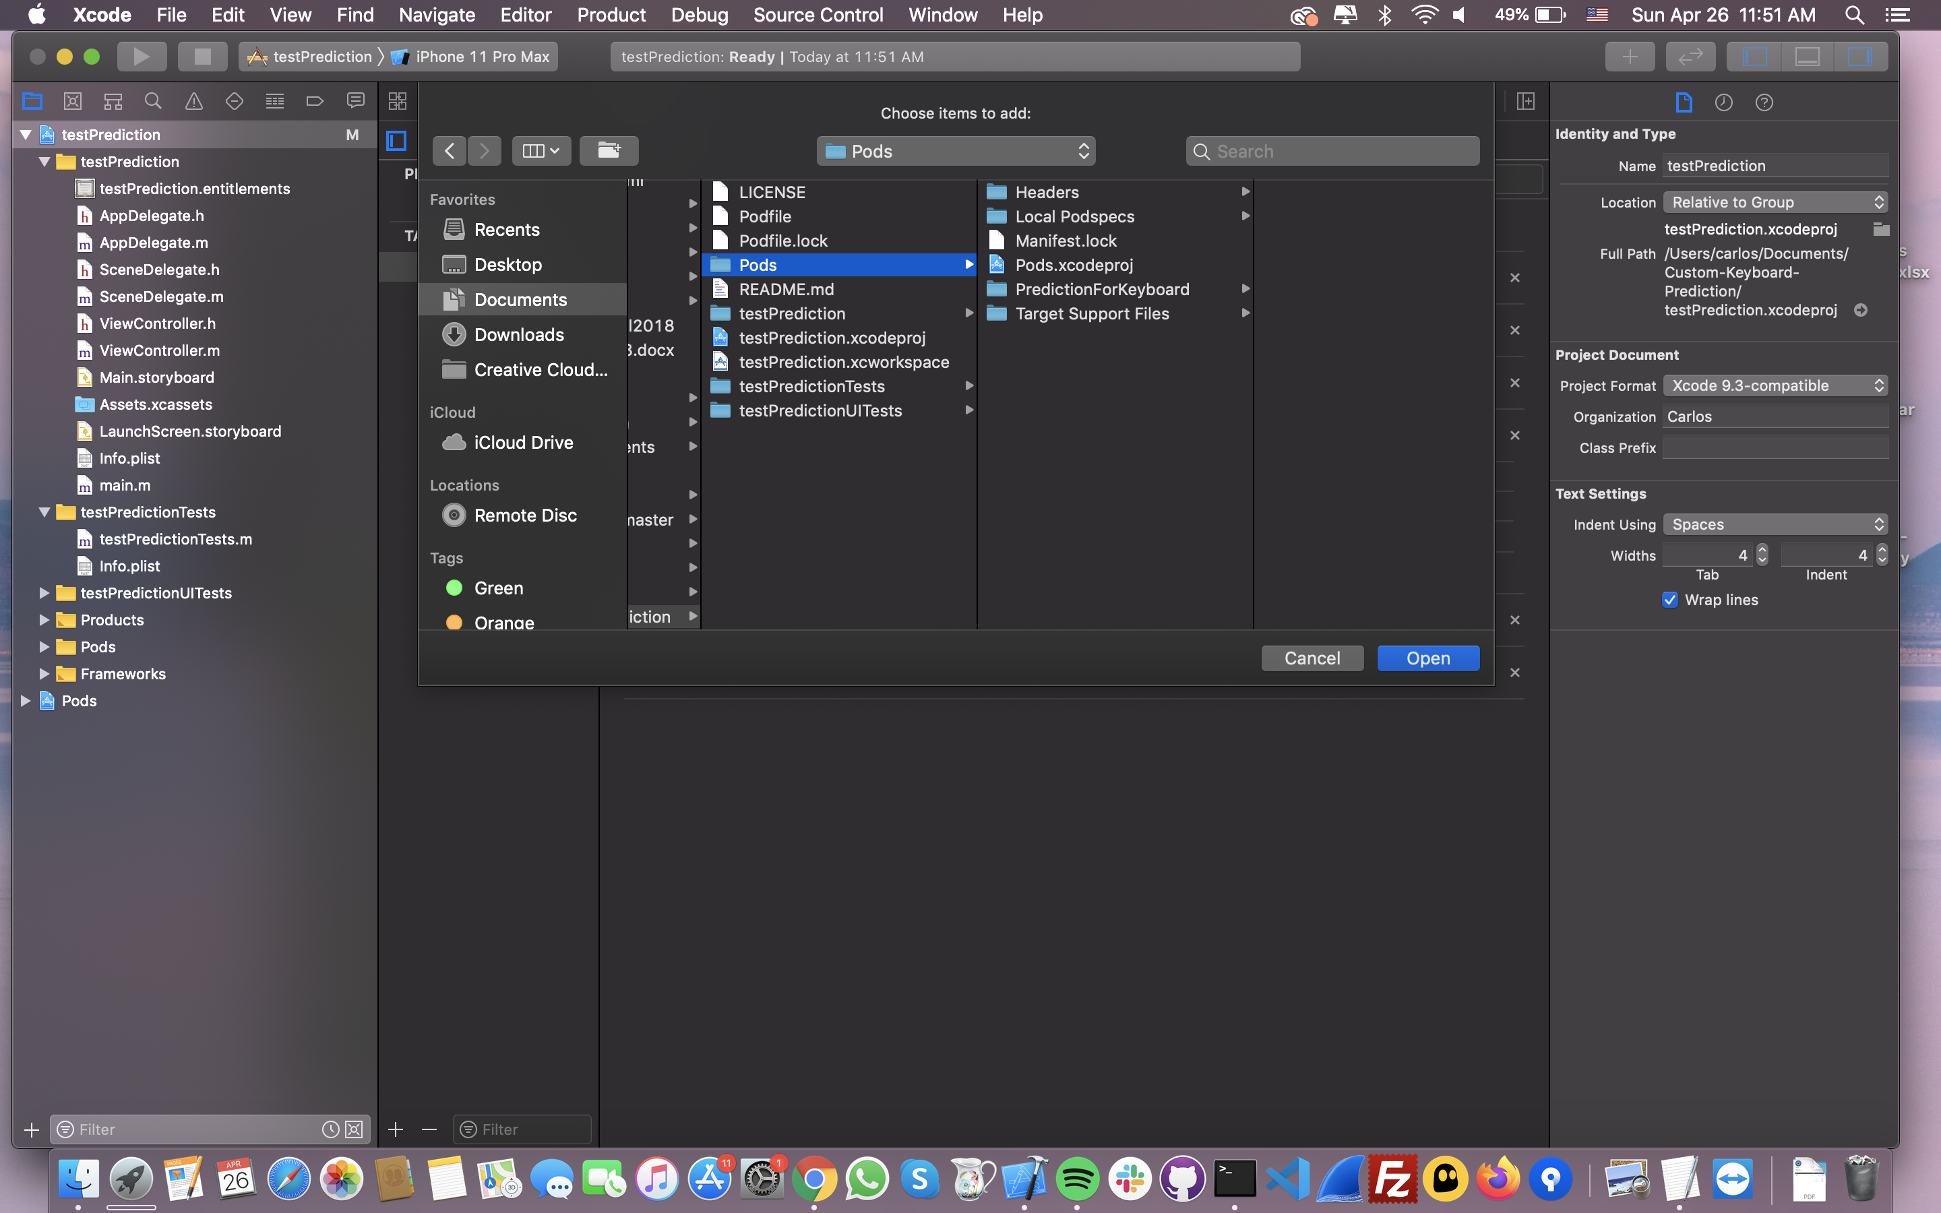Click the Class Prefix field
The image size is (1941, 1213).
[x=1775, y=447]
